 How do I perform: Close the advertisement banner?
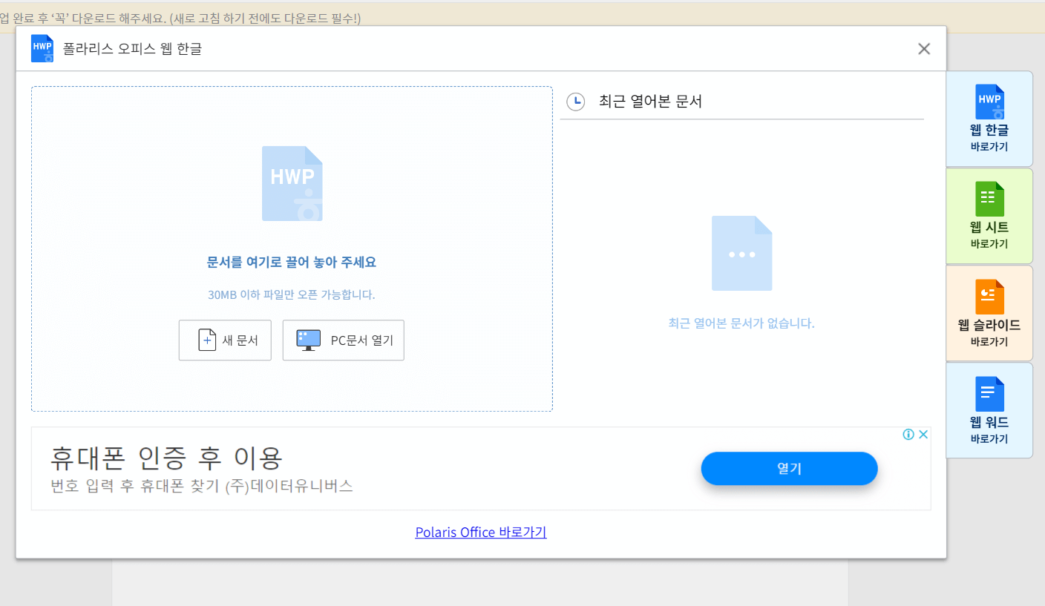click(923, 435)
